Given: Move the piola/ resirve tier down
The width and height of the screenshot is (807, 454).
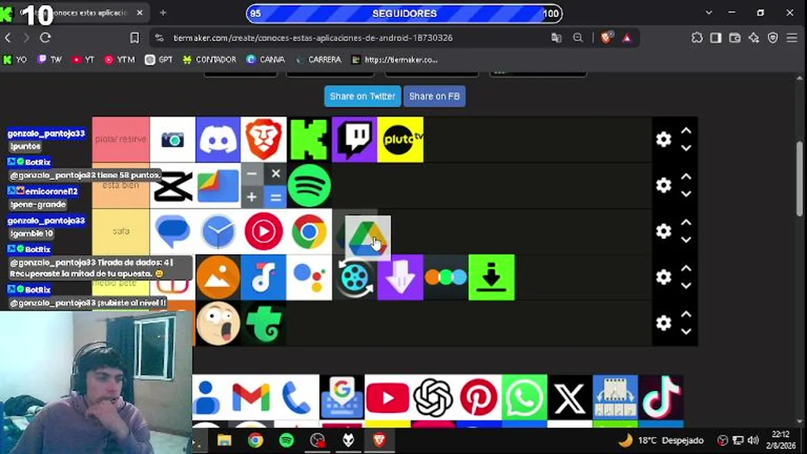Looking at the screenshot, I should coord(686,148).
